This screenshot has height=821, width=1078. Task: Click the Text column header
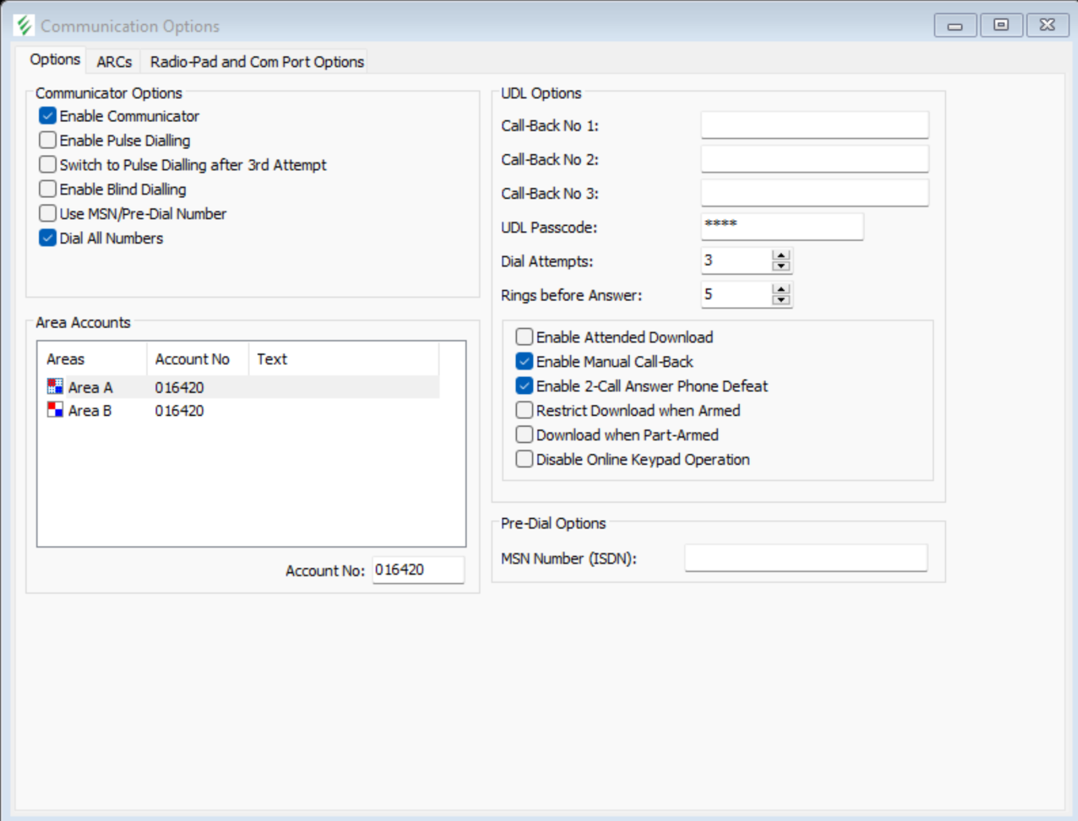[344, 359]
